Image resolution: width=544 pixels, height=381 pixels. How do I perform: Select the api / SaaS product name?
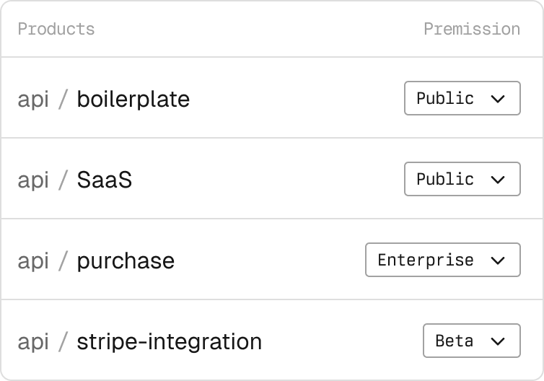[104, 179]
